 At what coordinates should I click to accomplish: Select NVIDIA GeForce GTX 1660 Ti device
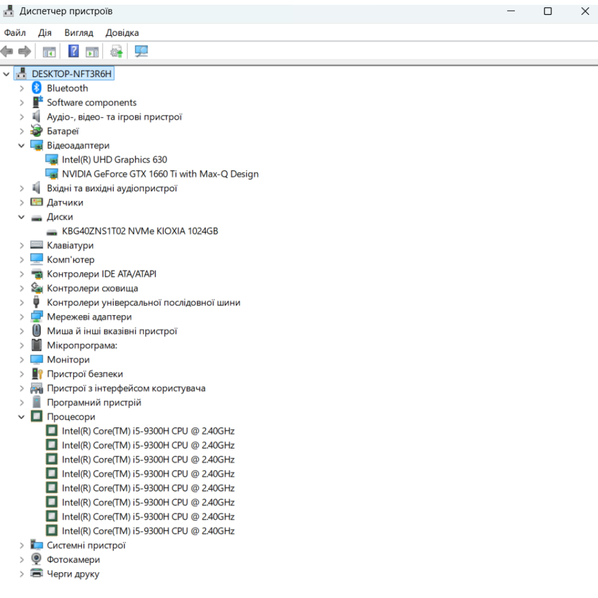coord(160,174)
